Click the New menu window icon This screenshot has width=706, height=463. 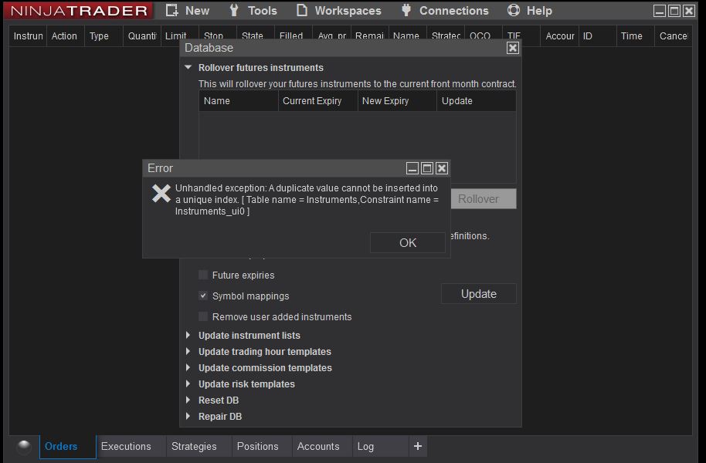tap(172, 10)
